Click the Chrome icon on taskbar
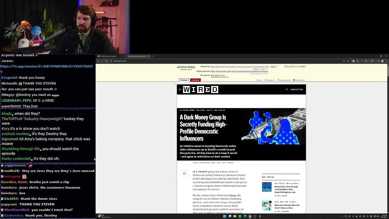389x219 pixels. pyautogui.click(x=250, y=216)
